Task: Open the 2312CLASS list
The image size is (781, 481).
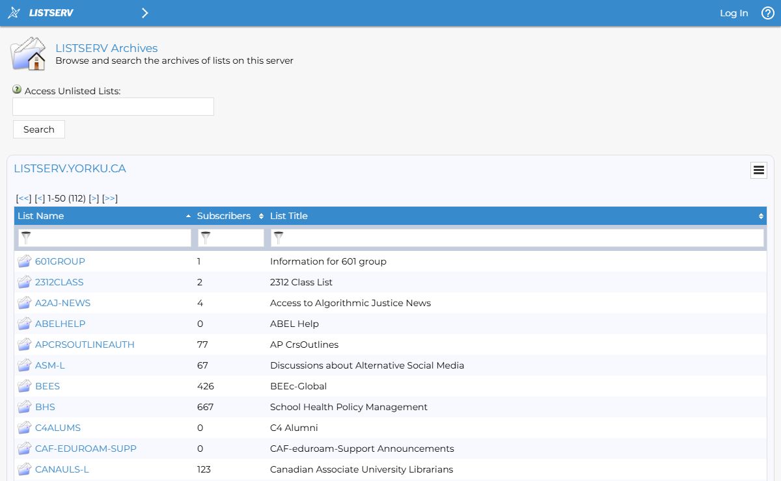Action: click(x=59, y=282)
